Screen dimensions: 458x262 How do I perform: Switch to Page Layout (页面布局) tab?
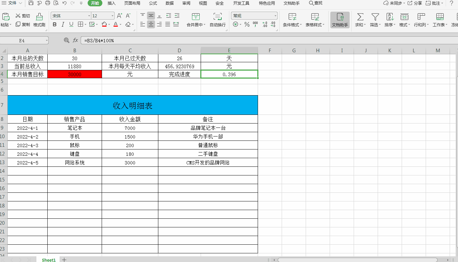coord(132,3)
